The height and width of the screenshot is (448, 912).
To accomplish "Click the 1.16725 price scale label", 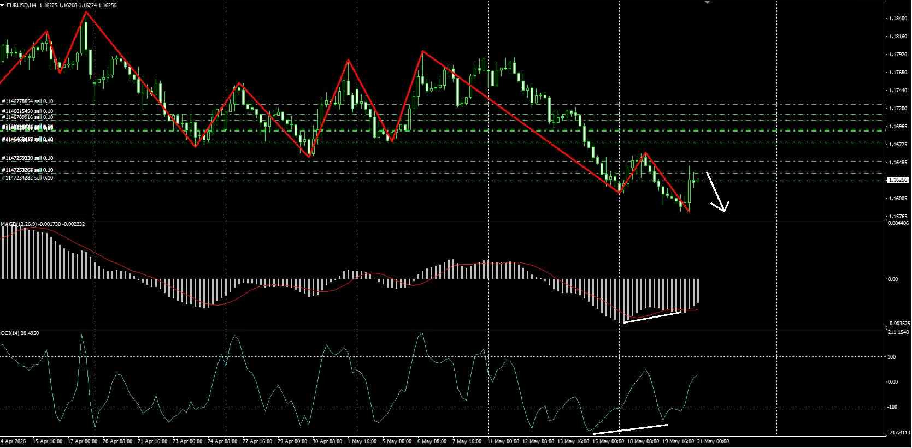I will click(x=898, y=145).
